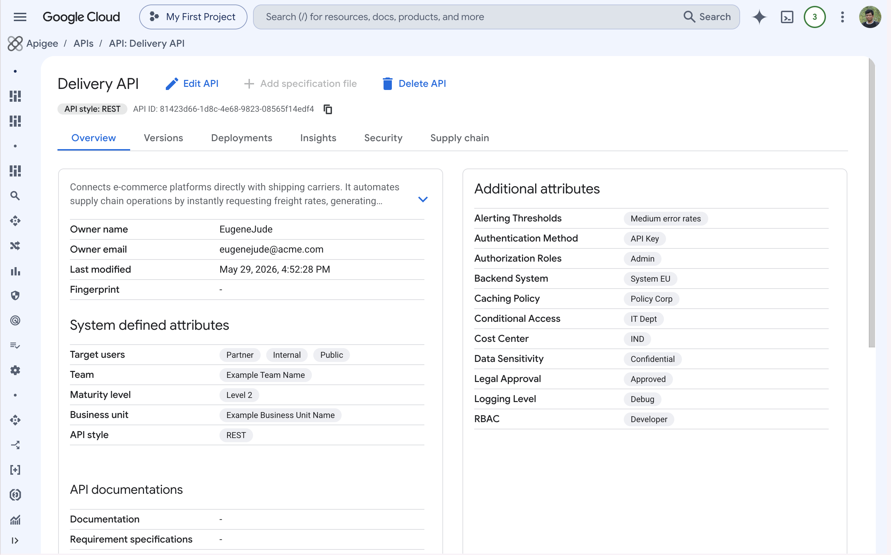Copy the API ID to clipboard
The width and height of the screenshot is (891, 555).
click(327, 109)
